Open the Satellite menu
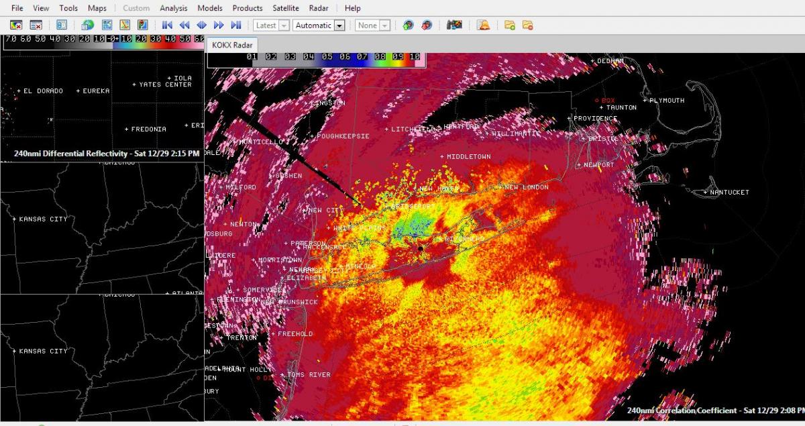 [286, 8]
